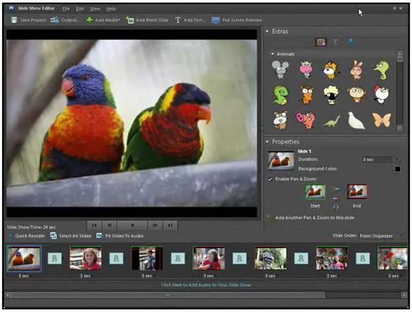Select the orange owl clip art
The image size is (412, 312).
(x=306, y=95)
